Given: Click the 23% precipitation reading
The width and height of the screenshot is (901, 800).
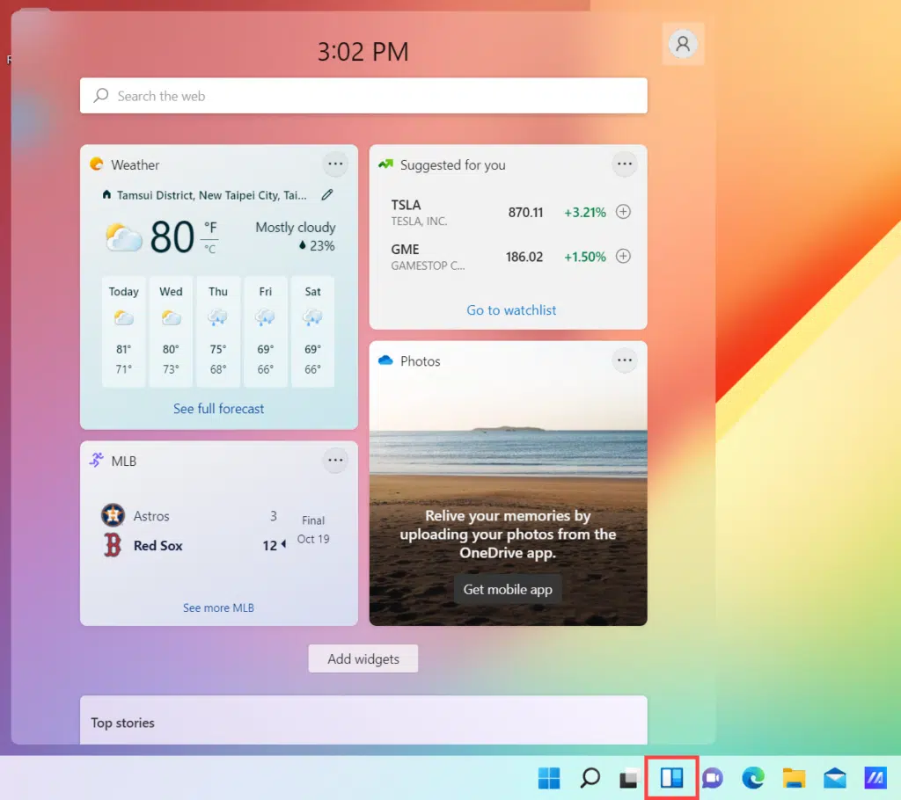Looking at the screenshot, I should (317, 246).
